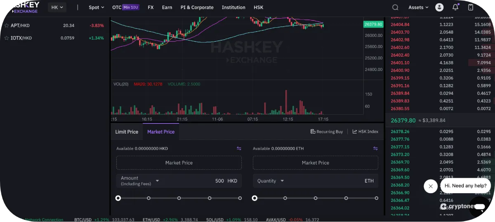
Task: Click ETH/USD ticker in bottom bar
Action: point(170,220)
